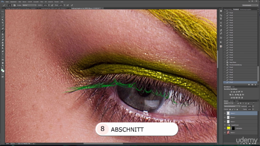
Task: Switch to the Kanäle tab
Action: pos(232,101)
